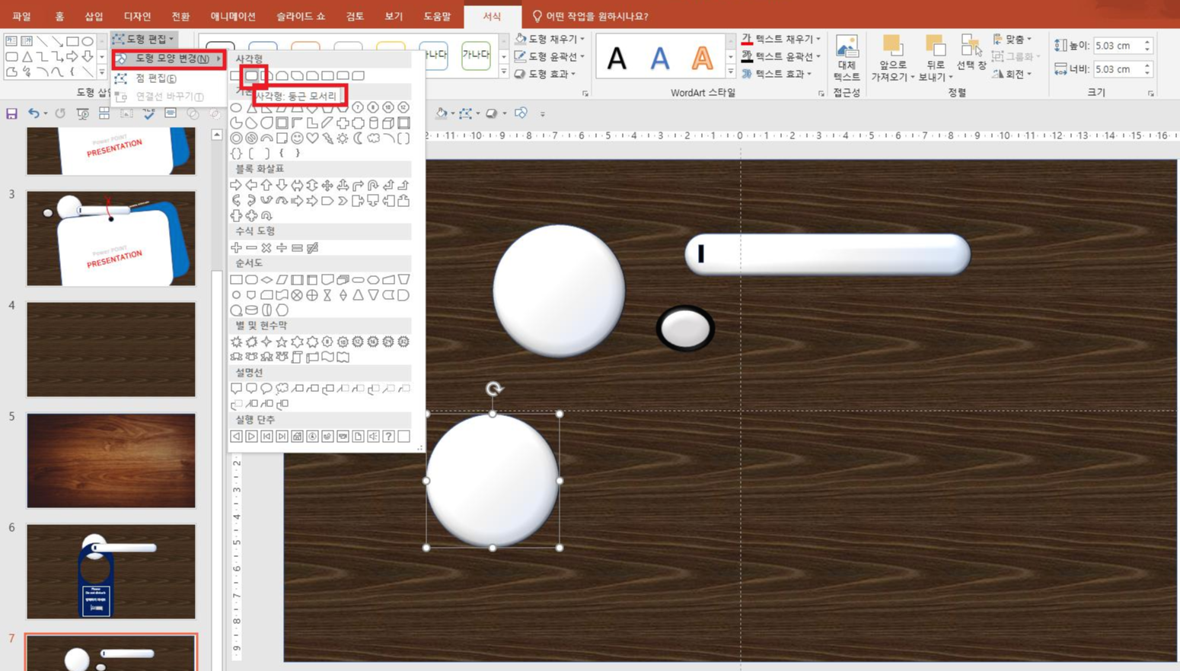
Task: Select the cylinder shape
Action: click(x=373, y=123)
